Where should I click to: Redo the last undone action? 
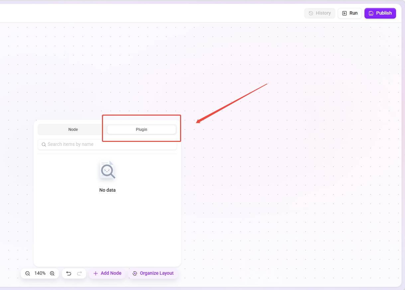pos(79,273)
